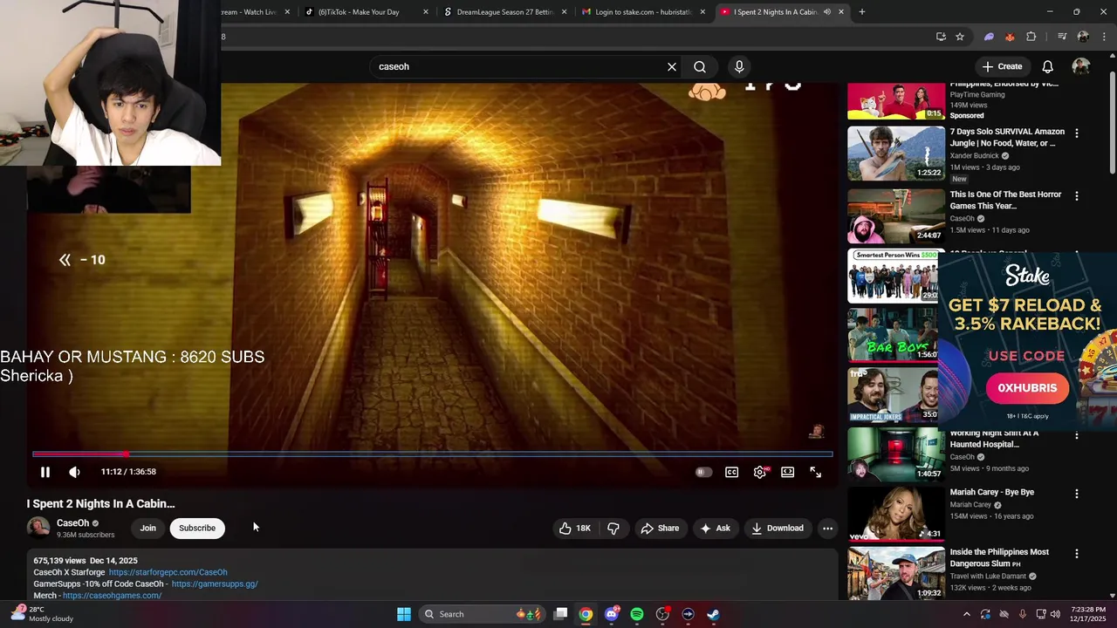
Task: Join the CaseOh channel
Action: click(x=148, y=528)
